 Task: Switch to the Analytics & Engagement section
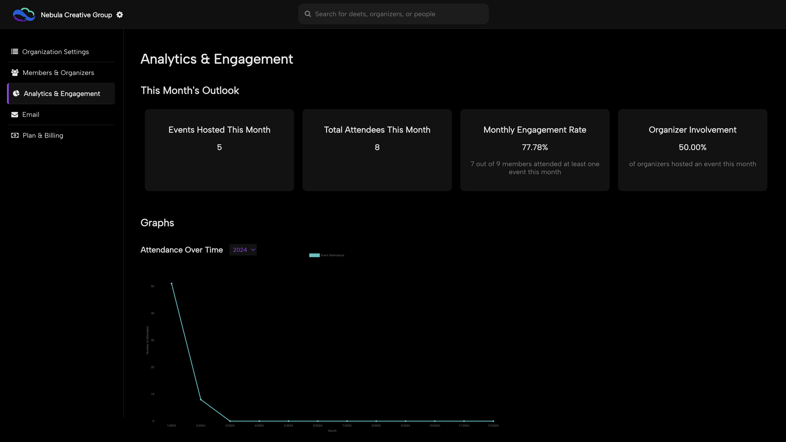pyautogui.click(x=61, y=93)
